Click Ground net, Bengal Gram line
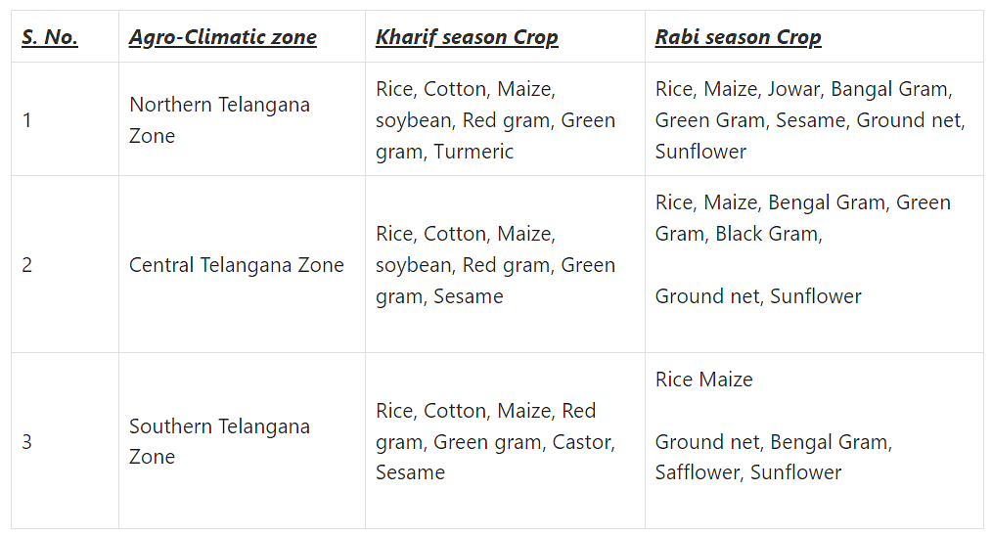The height and width of the screenshot is (537, 992). 774,442
